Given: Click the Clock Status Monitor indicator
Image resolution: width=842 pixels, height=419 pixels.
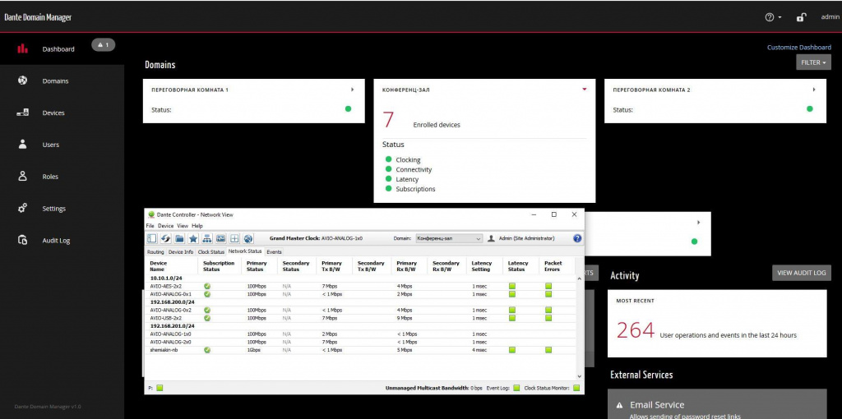Looking at the screenshot, I should coord(576,387).
